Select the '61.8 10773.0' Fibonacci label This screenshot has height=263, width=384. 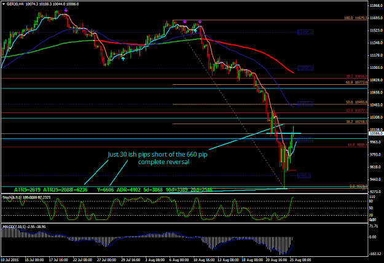click(356, 82)
